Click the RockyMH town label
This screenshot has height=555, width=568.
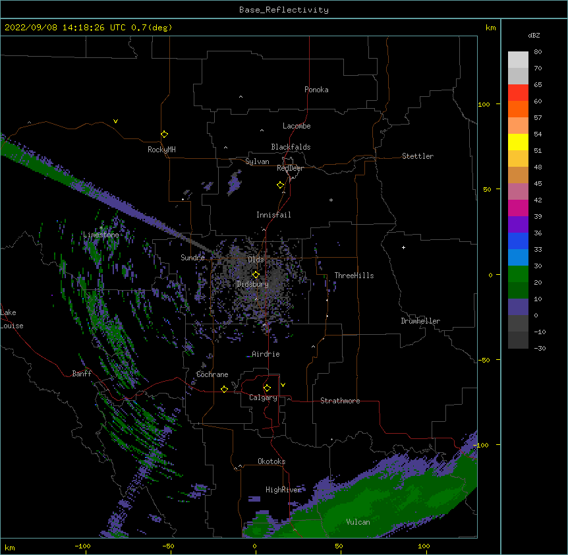pyautogui.click(x=161, y=150)
